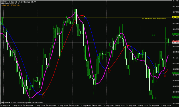Viewport: 179px width, 107px height.
Task: Click the '21 Aug 14:00' time label
Action: [x=166, y=106]
